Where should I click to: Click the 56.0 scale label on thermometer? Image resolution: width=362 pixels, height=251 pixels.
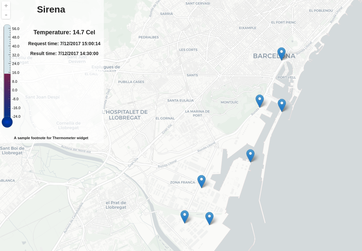[x=16, y=29]
